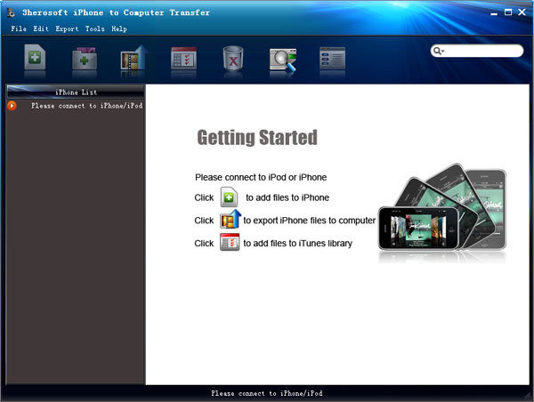The image size is (534, 402).
Task: Click the export files icon in Getting Started
Action: (231, 219)
